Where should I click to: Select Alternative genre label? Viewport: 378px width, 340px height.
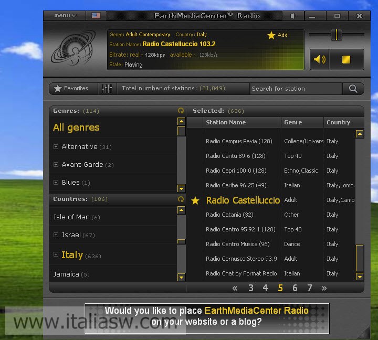click(79, 147)
